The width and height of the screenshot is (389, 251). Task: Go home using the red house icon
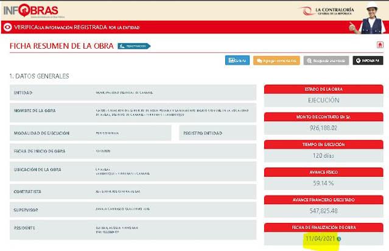coord(380,44)
